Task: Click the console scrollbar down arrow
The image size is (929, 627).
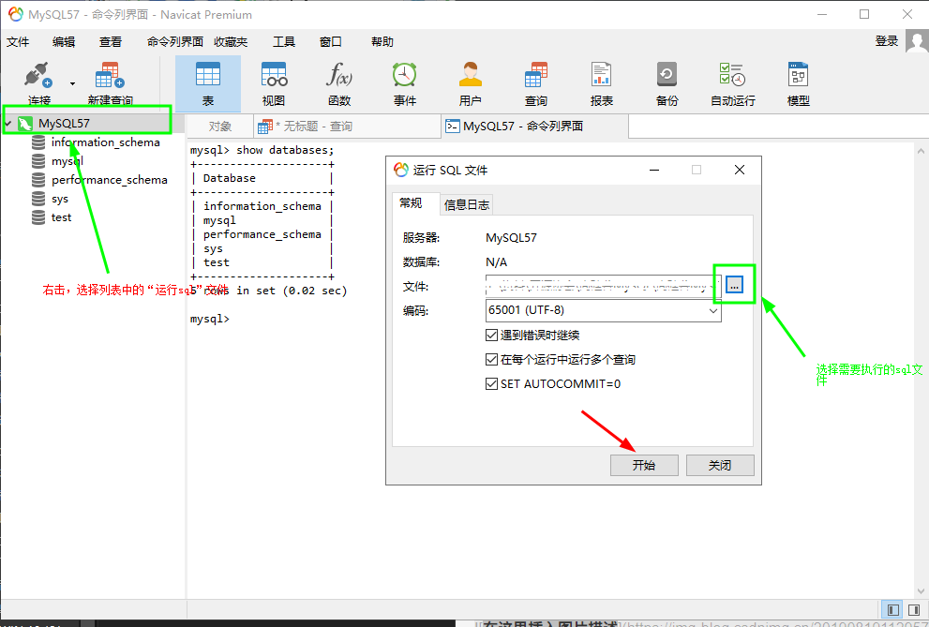Action: (x=922, y=590)
